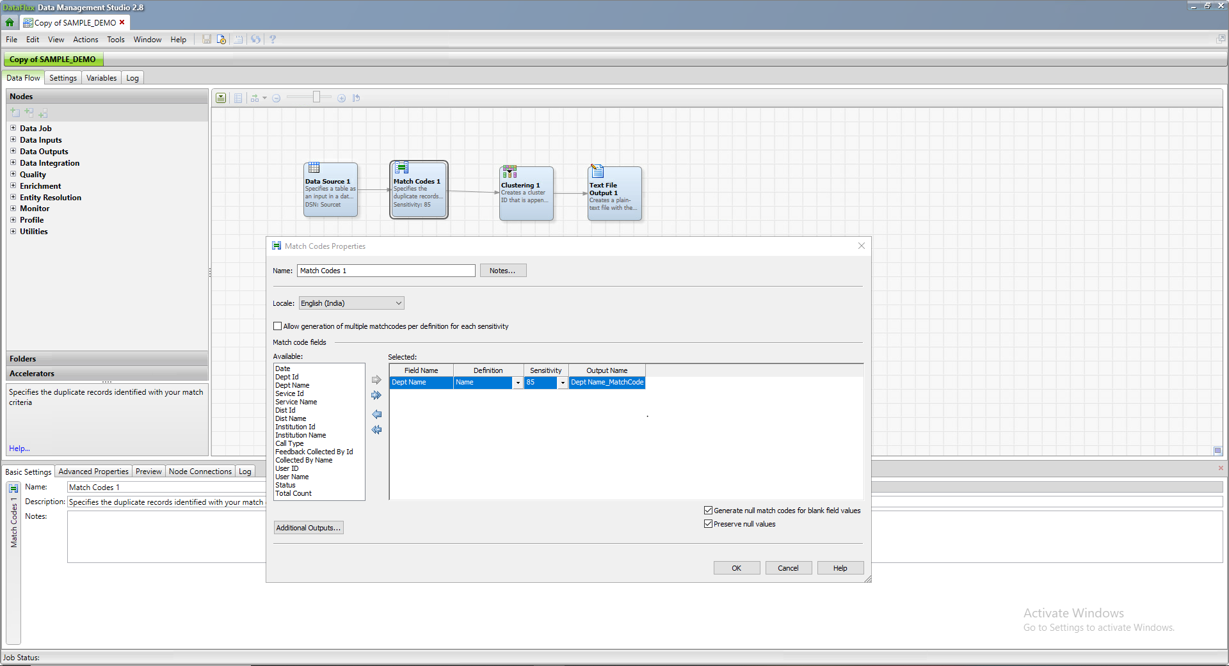Enable multiple matchcodes per definition checkbox

278,326
